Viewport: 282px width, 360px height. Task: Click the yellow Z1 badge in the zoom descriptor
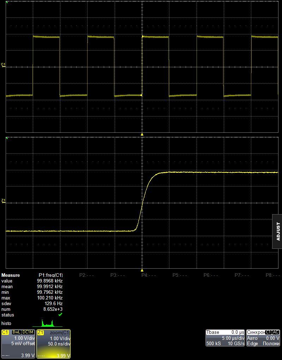coord(41,332)
